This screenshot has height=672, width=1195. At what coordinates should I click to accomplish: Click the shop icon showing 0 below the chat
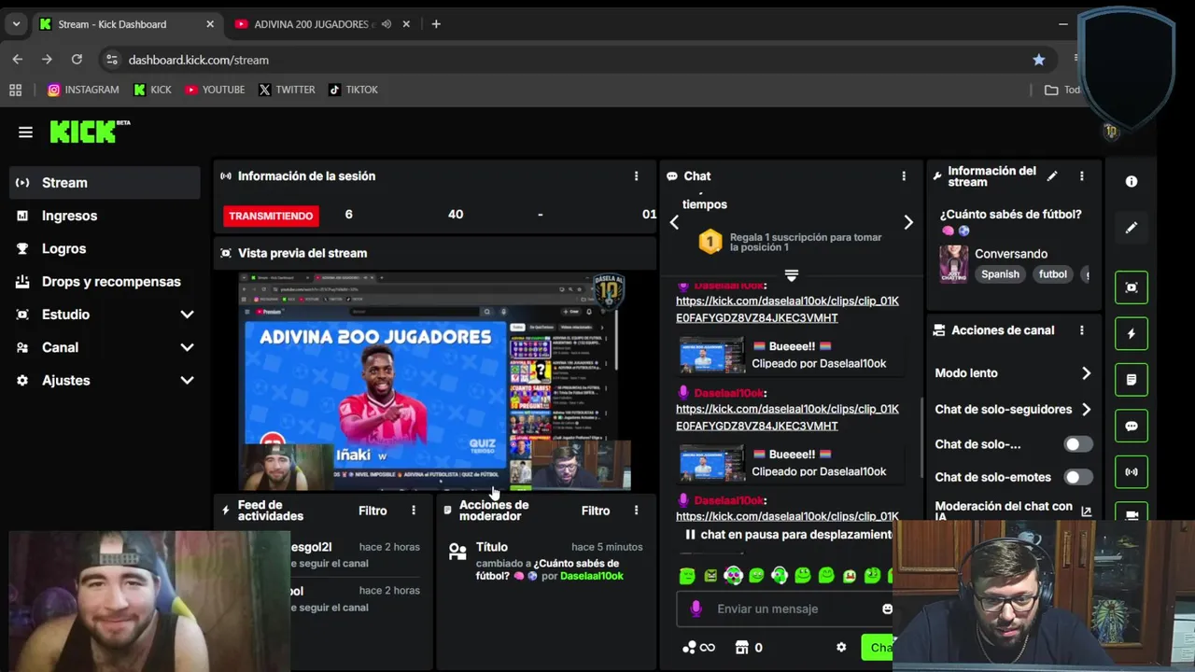(750, 647)
